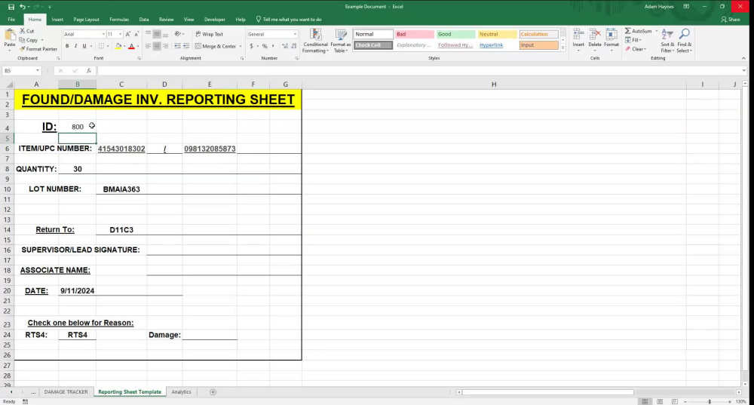Switch to the Insert ribbon tab
Viewport: 754px width, 405px height.
coord(57,20)
